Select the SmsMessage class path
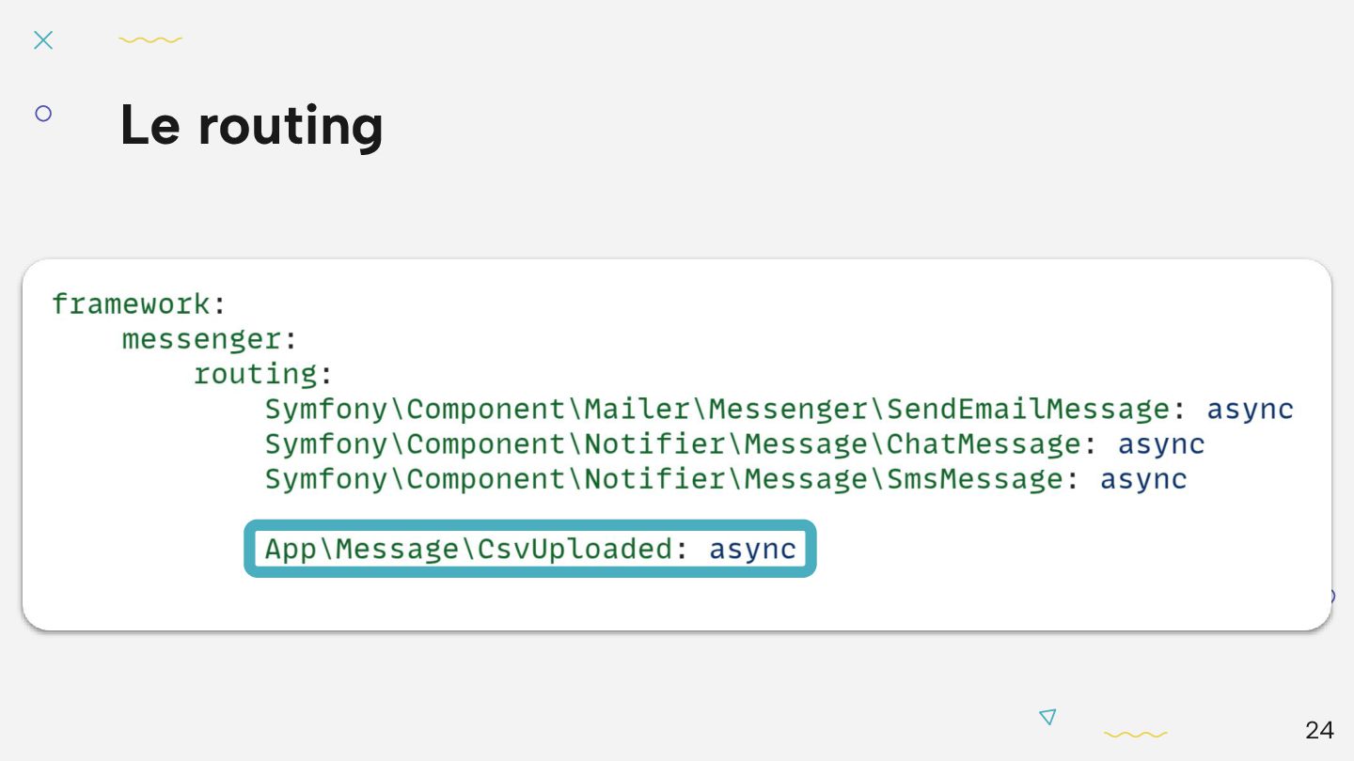This screenshot has height=761, width=1354. [664, 479]
